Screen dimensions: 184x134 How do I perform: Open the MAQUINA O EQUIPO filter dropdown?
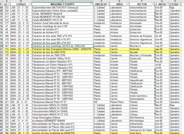point(91,4)
